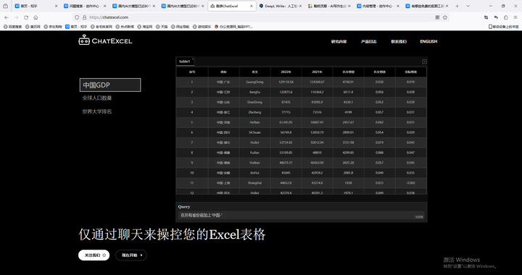Close the 首页 - 知乎 browser tab
The width and height of the screenshot is (522, 275).
(56, 6)
